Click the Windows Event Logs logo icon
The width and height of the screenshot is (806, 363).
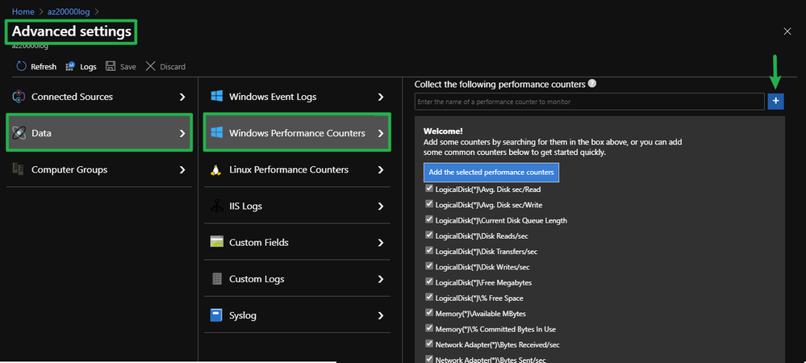click(216, 97)
